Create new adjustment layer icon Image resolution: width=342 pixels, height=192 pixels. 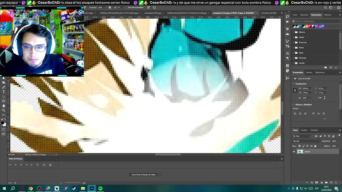click(321, 183)
